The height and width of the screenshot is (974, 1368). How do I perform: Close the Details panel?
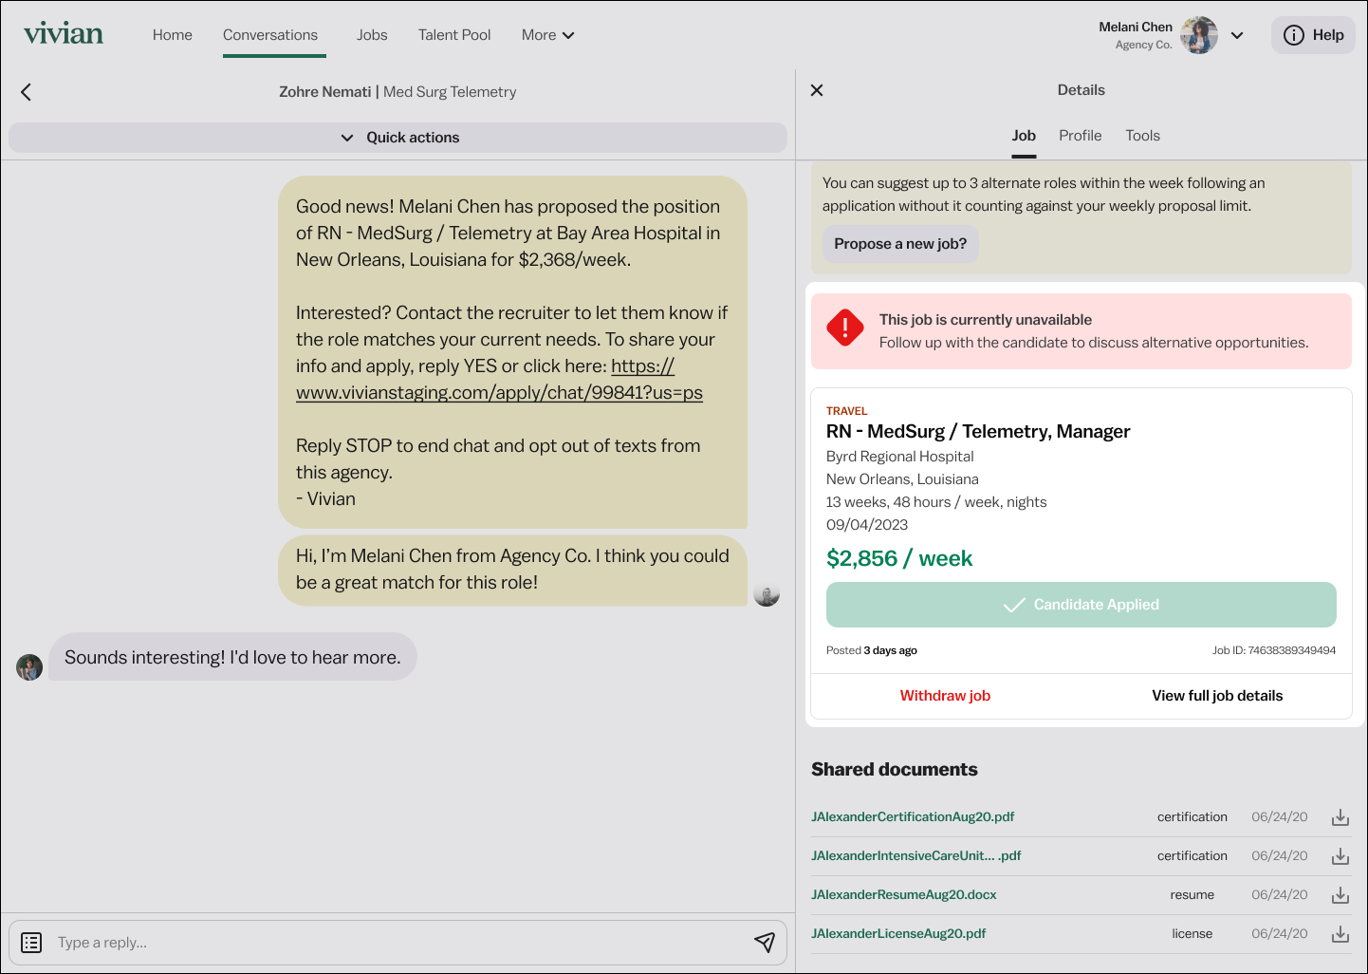[817, 90]
